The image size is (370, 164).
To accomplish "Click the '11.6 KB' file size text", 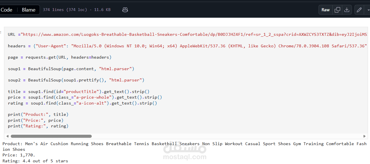I will [102, 10].
